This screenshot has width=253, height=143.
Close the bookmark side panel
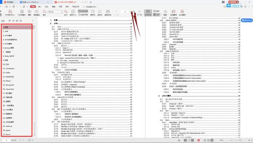[x=33, y=21]
